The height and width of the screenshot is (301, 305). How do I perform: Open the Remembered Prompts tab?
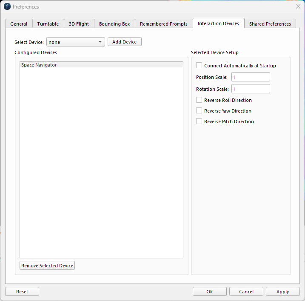(164, 24)
